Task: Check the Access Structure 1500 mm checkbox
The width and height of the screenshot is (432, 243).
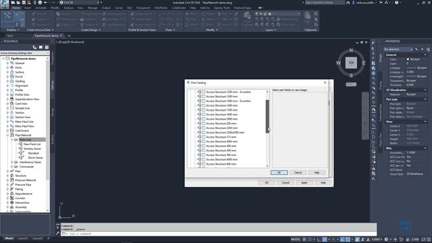Action: (204, 110)
